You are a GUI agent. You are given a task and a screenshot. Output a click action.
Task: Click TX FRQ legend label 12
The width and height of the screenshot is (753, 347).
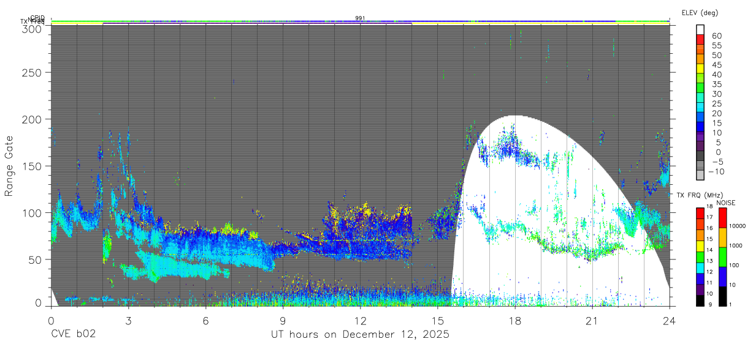tap(711, 272)
